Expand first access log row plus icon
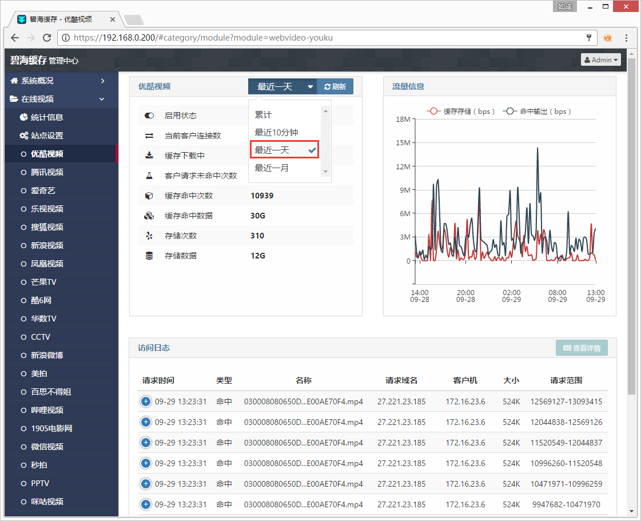The image size is (641, 521). (x=145, y=401)
